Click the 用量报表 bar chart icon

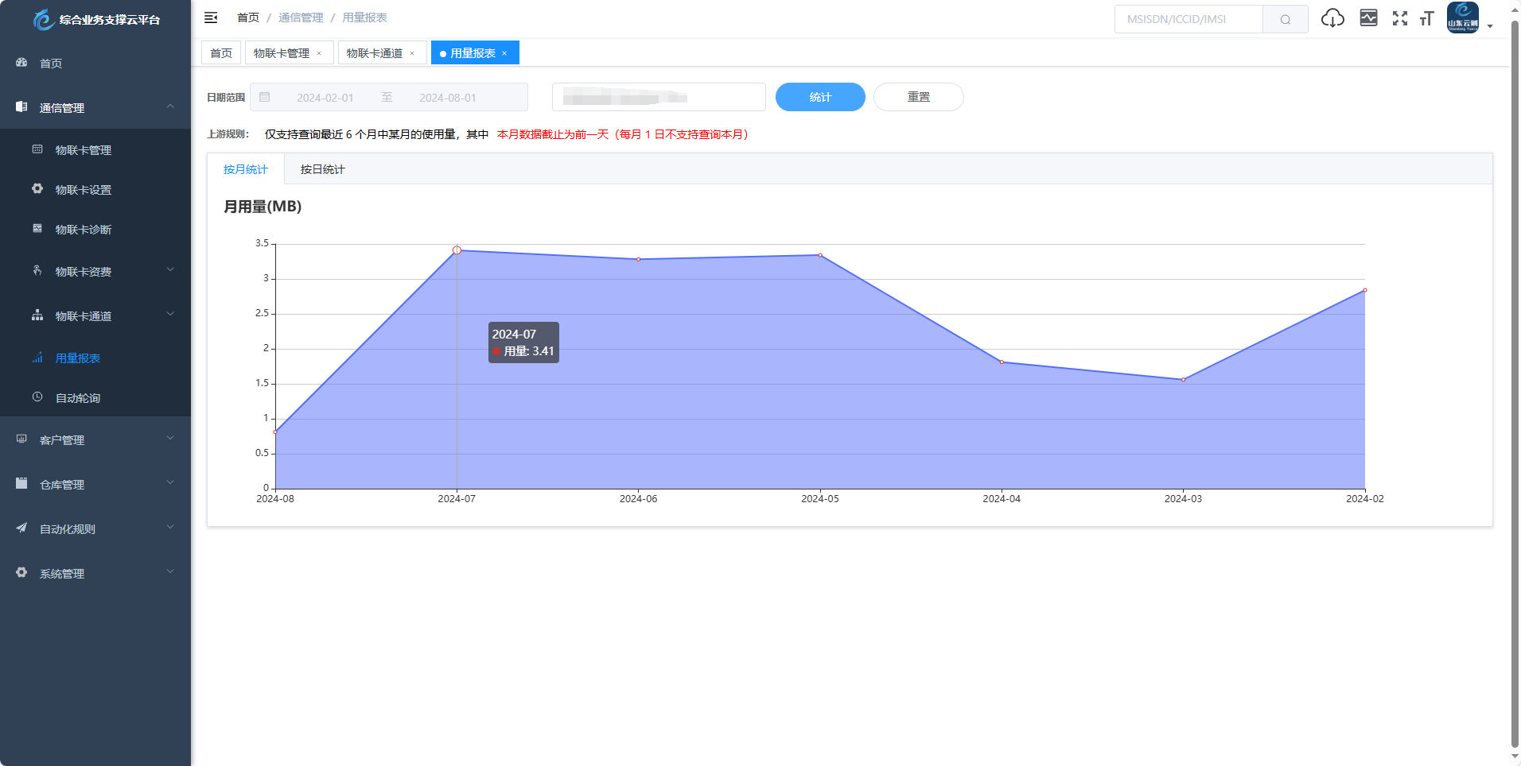pyautogui.click(x=37, y=358)
